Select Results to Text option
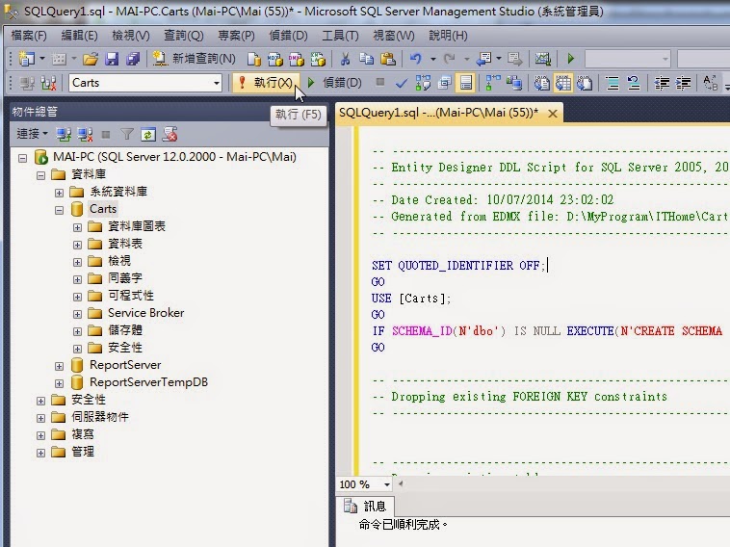This screenshot has width=730, height=547. click(x=542, y=84)
